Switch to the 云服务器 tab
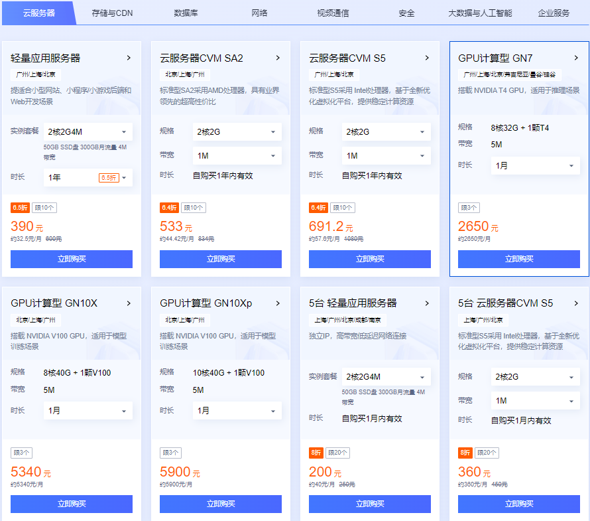The height and width of the screenshot is (521, 590). [x=38, y=13]
